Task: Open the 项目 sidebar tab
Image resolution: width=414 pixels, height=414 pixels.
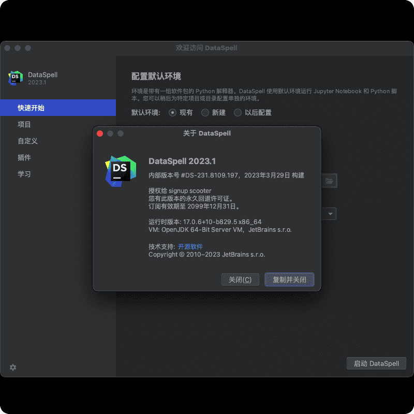Action: (x=58, y=124)
